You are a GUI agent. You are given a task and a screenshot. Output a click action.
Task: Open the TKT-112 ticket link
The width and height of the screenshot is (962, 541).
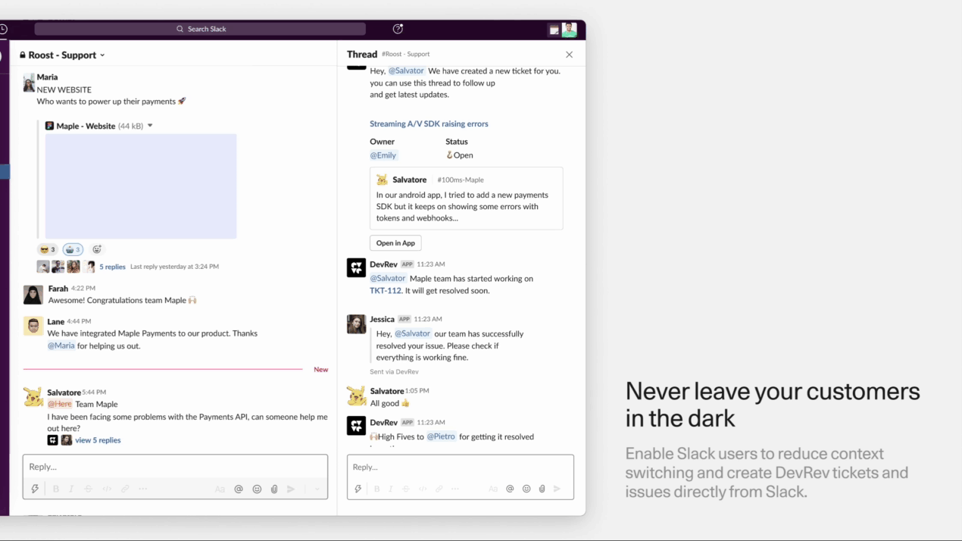385,291
